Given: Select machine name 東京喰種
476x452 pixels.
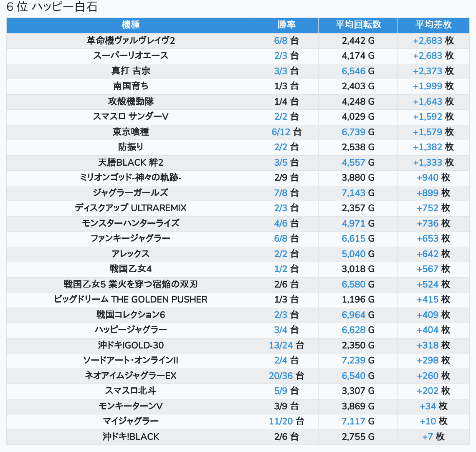Looking at the screenshot, I should coord(131,132).
